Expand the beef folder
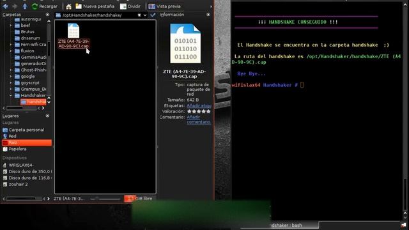 [11, 26]
